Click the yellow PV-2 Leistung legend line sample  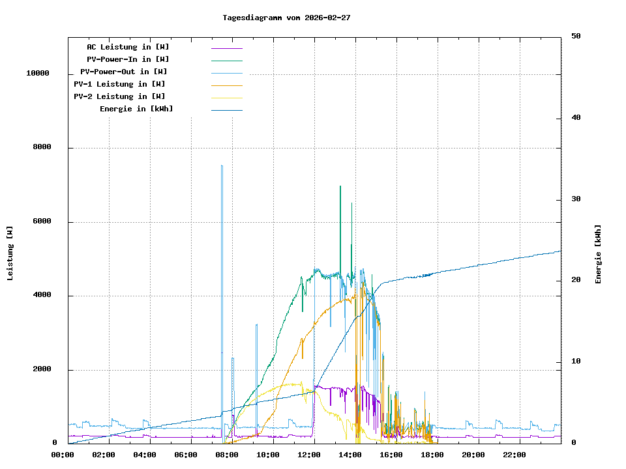point(226,97)
